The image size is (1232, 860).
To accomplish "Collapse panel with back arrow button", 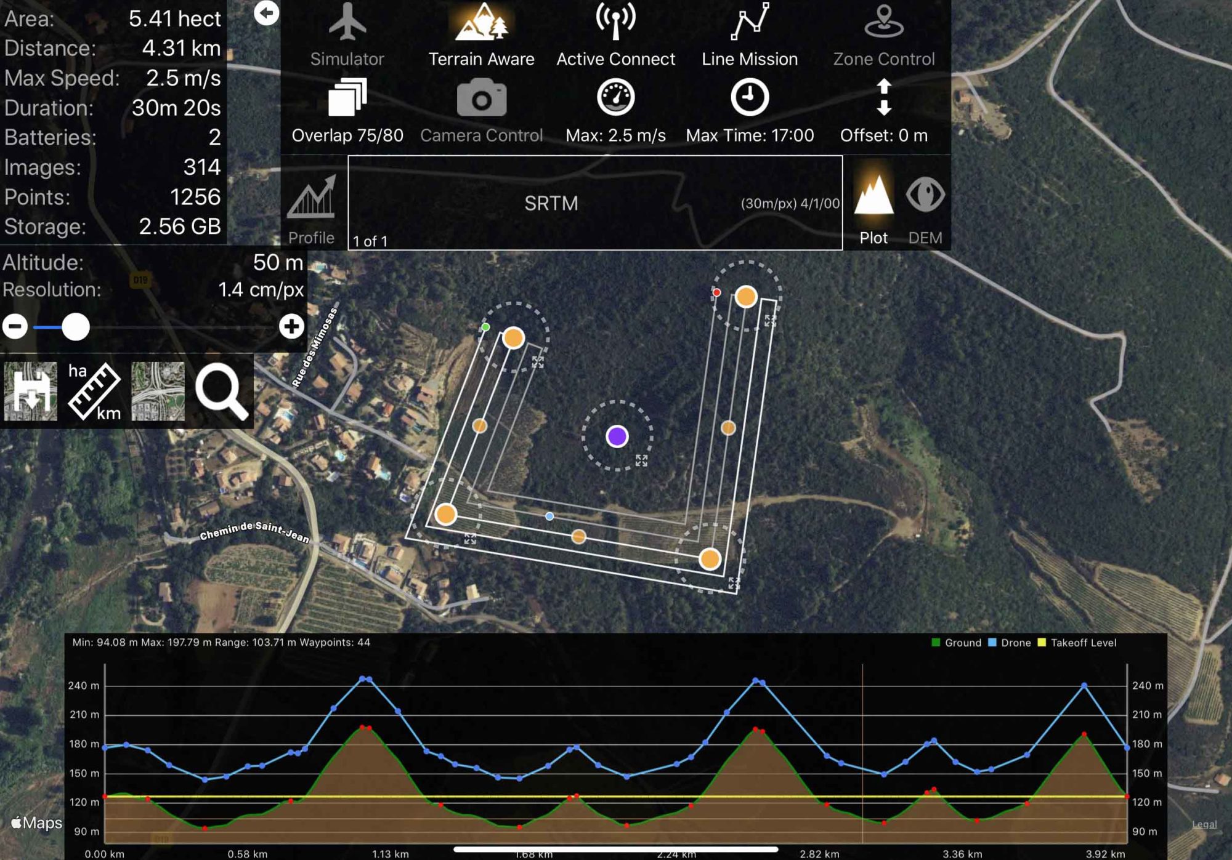I will point(266,13).
